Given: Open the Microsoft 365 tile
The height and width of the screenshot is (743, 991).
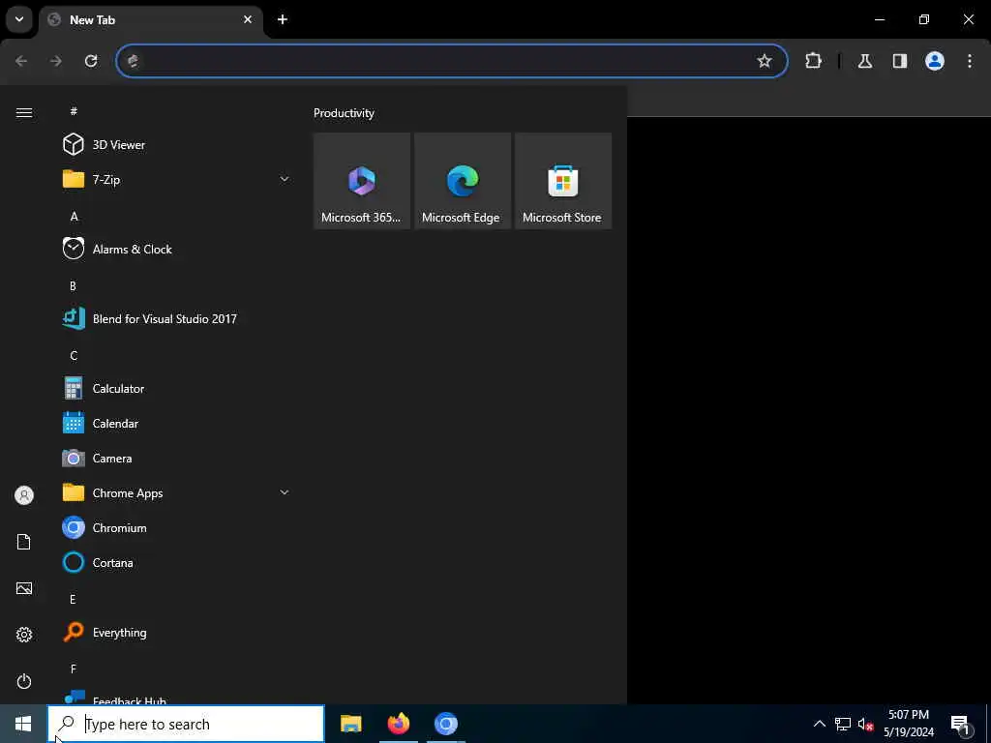Looking at the screenshot, I should (x=362, y=181).
